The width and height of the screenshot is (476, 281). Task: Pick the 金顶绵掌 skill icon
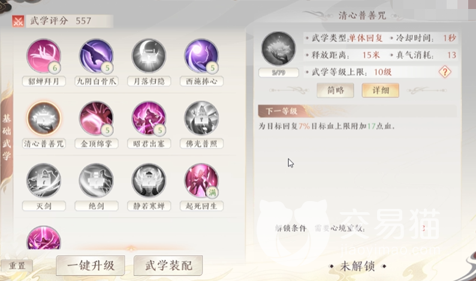(x=97, y=118)
